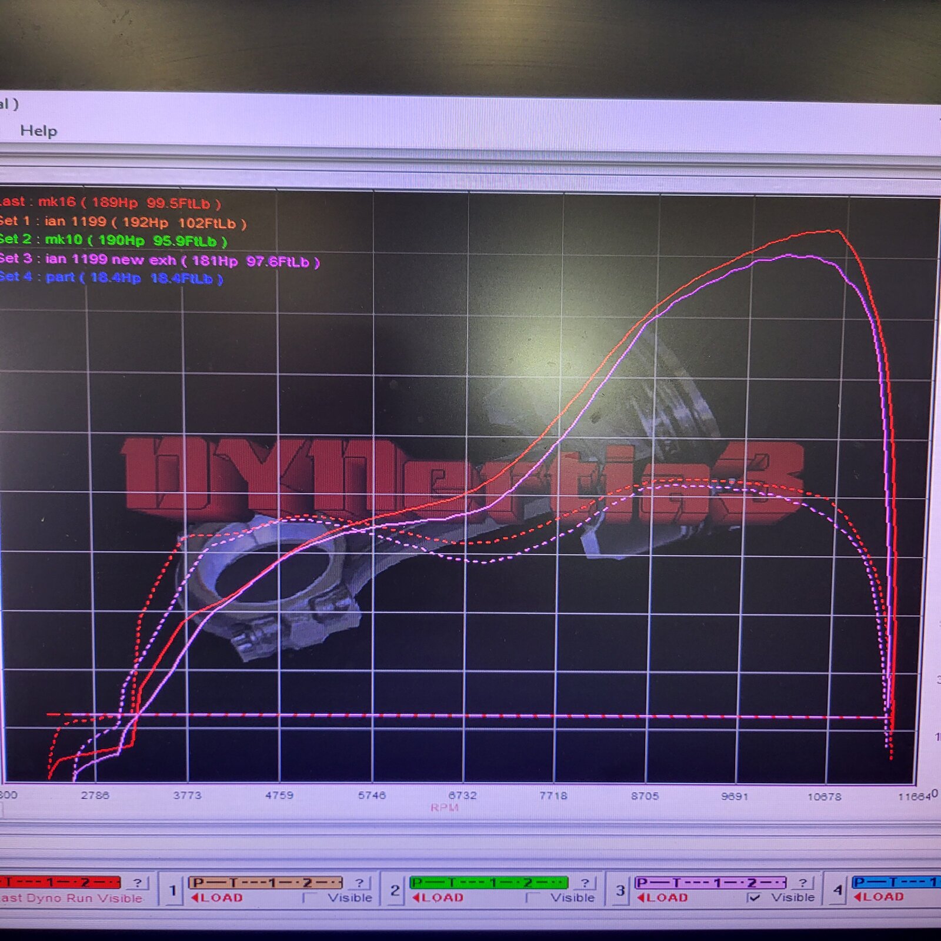Click the 'Set 3 : ian 1199 new exh' legend
This screenshot has height=941, width=941.
pos(159,260)
